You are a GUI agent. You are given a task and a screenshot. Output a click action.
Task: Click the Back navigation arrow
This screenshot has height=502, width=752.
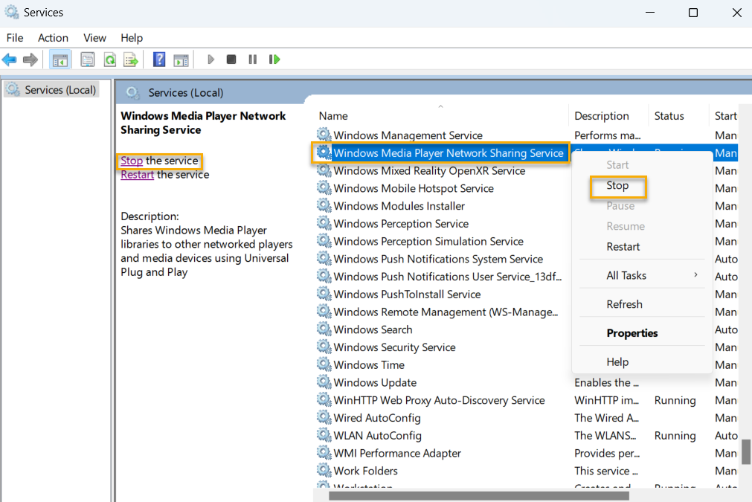point(10,59)
